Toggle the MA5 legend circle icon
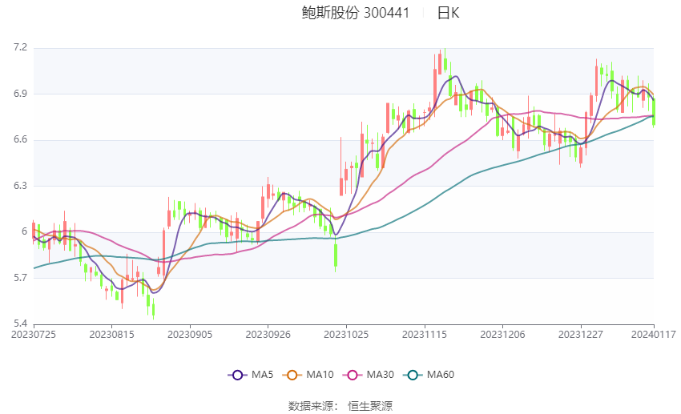Image resolution: width=681 pixels, height=414 pixels. point(238,375)
